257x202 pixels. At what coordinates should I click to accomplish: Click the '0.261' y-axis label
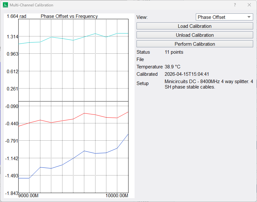pos(12,89)
